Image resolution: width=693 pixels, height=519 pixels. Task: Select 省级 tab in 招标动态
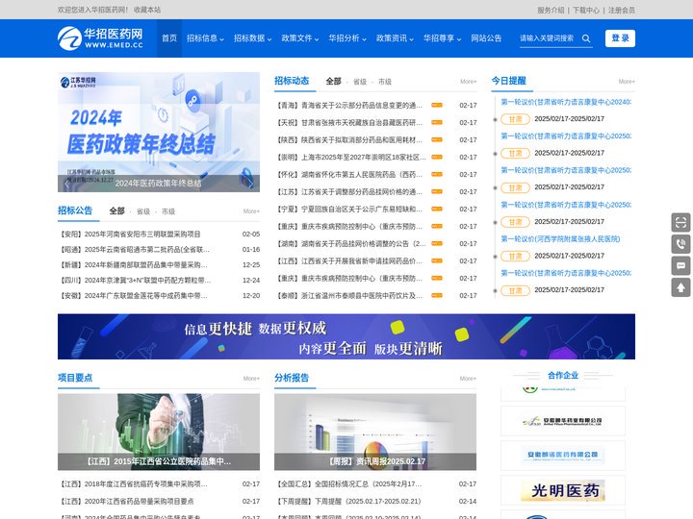(360, 82)
